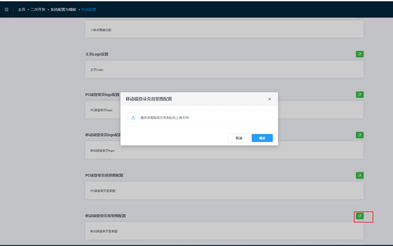
Task: Click the 请点击或拖动文件到此处上传文件 upload area
Action: tap(199, 118)
